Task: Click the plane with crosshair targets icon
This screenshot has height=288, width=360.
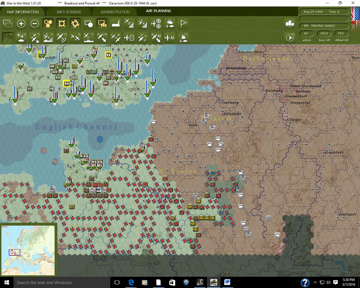Action: 156,23
